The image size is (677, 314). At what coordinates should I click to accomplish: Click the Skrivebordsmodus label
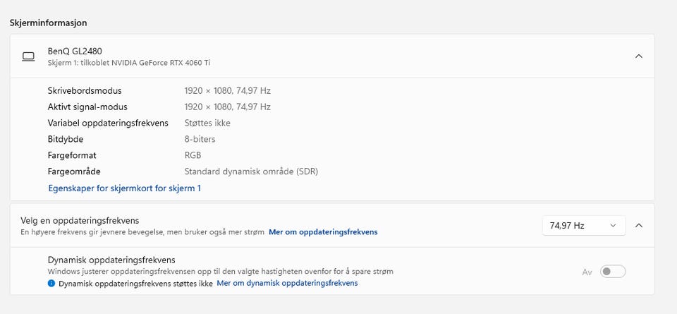85,91
